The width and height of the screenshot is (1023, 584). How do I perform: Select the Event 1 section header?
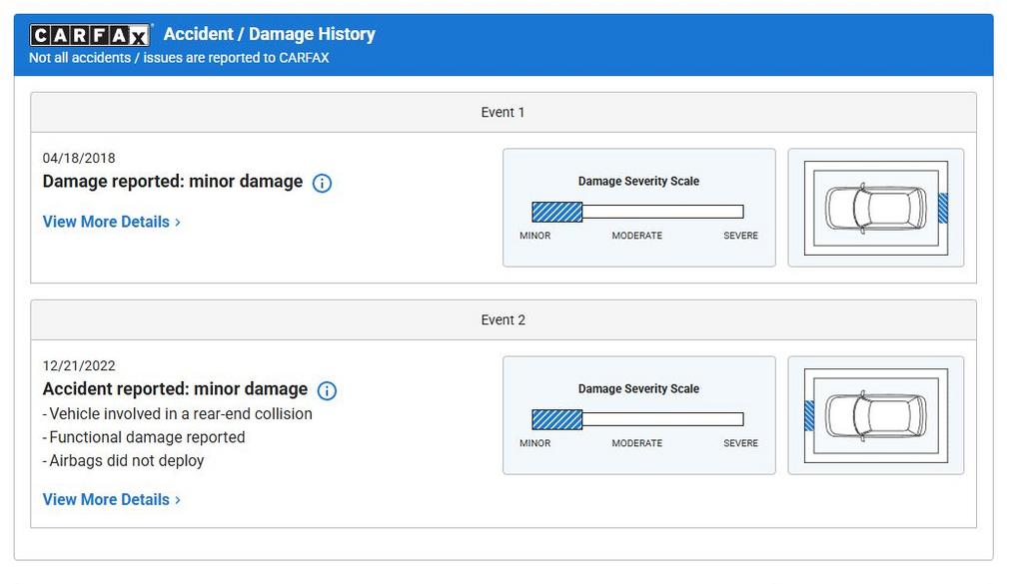click(503, 113)
